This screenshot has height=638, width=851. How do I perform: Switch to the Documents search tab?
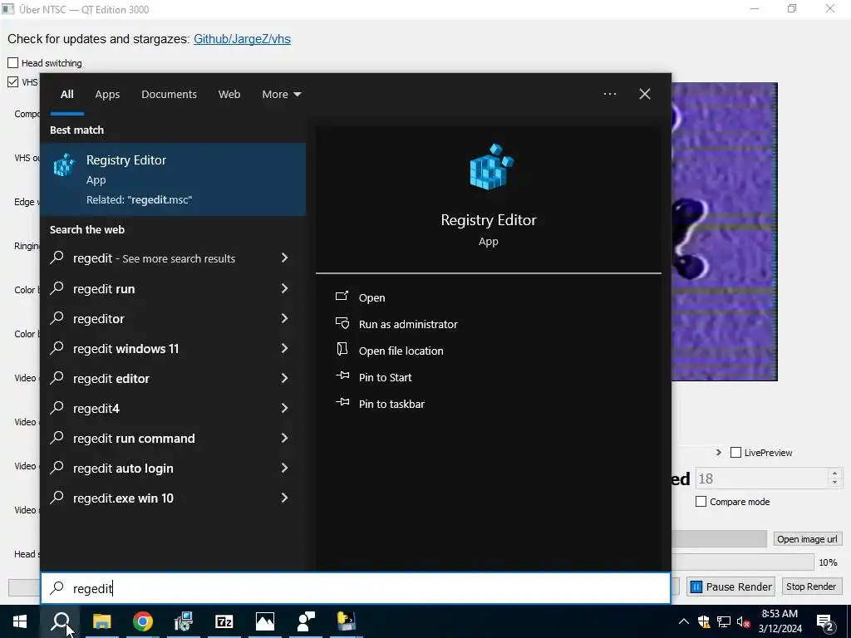169,95
